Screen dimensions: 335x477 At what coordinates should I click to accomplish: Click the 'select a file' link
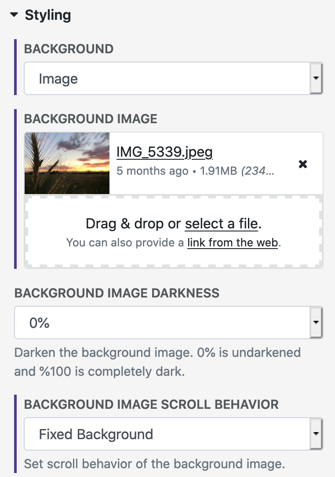pos(221,224)
